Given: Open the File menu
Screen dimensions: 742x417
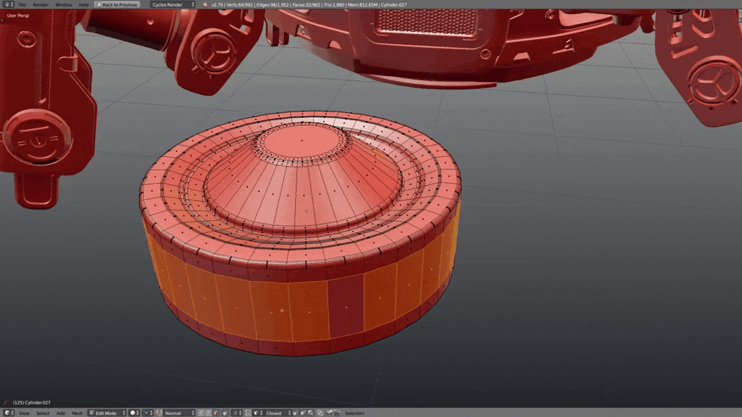Looking at the screenshot, I should click(x=22, y=4).
